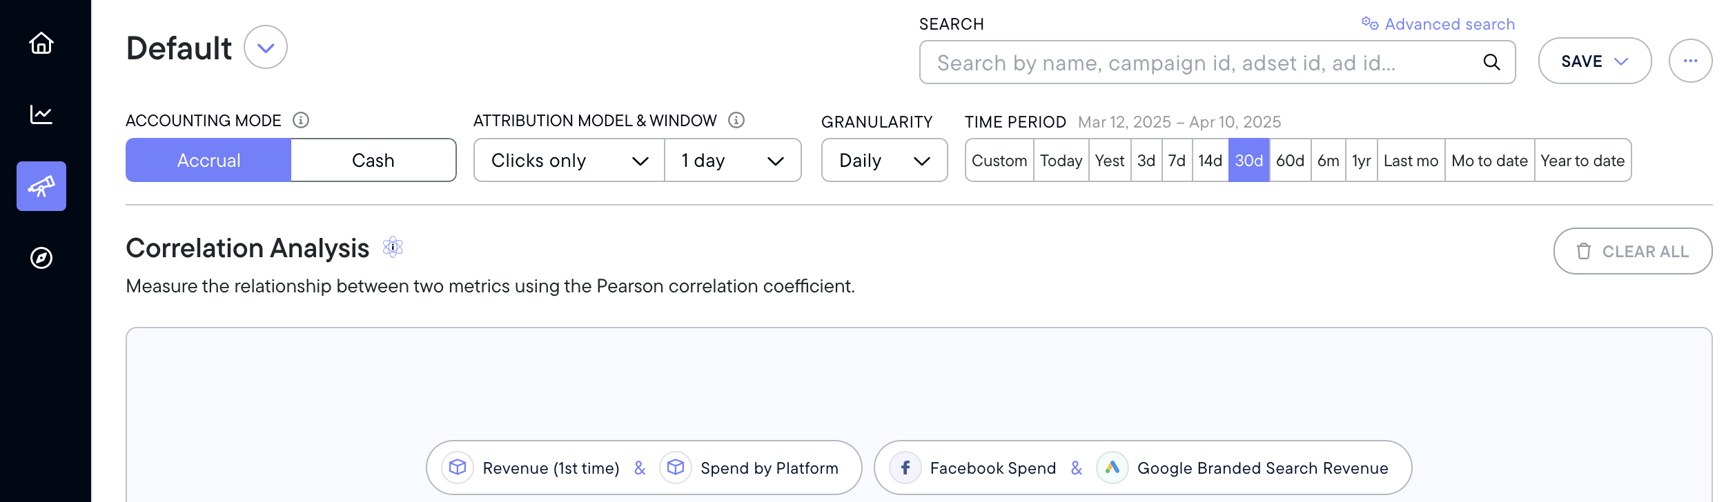Click the atom icon beside Correlation Analysis
Image resolution: width=1735 pixels, height=502 pixels.
coord(393,247)
